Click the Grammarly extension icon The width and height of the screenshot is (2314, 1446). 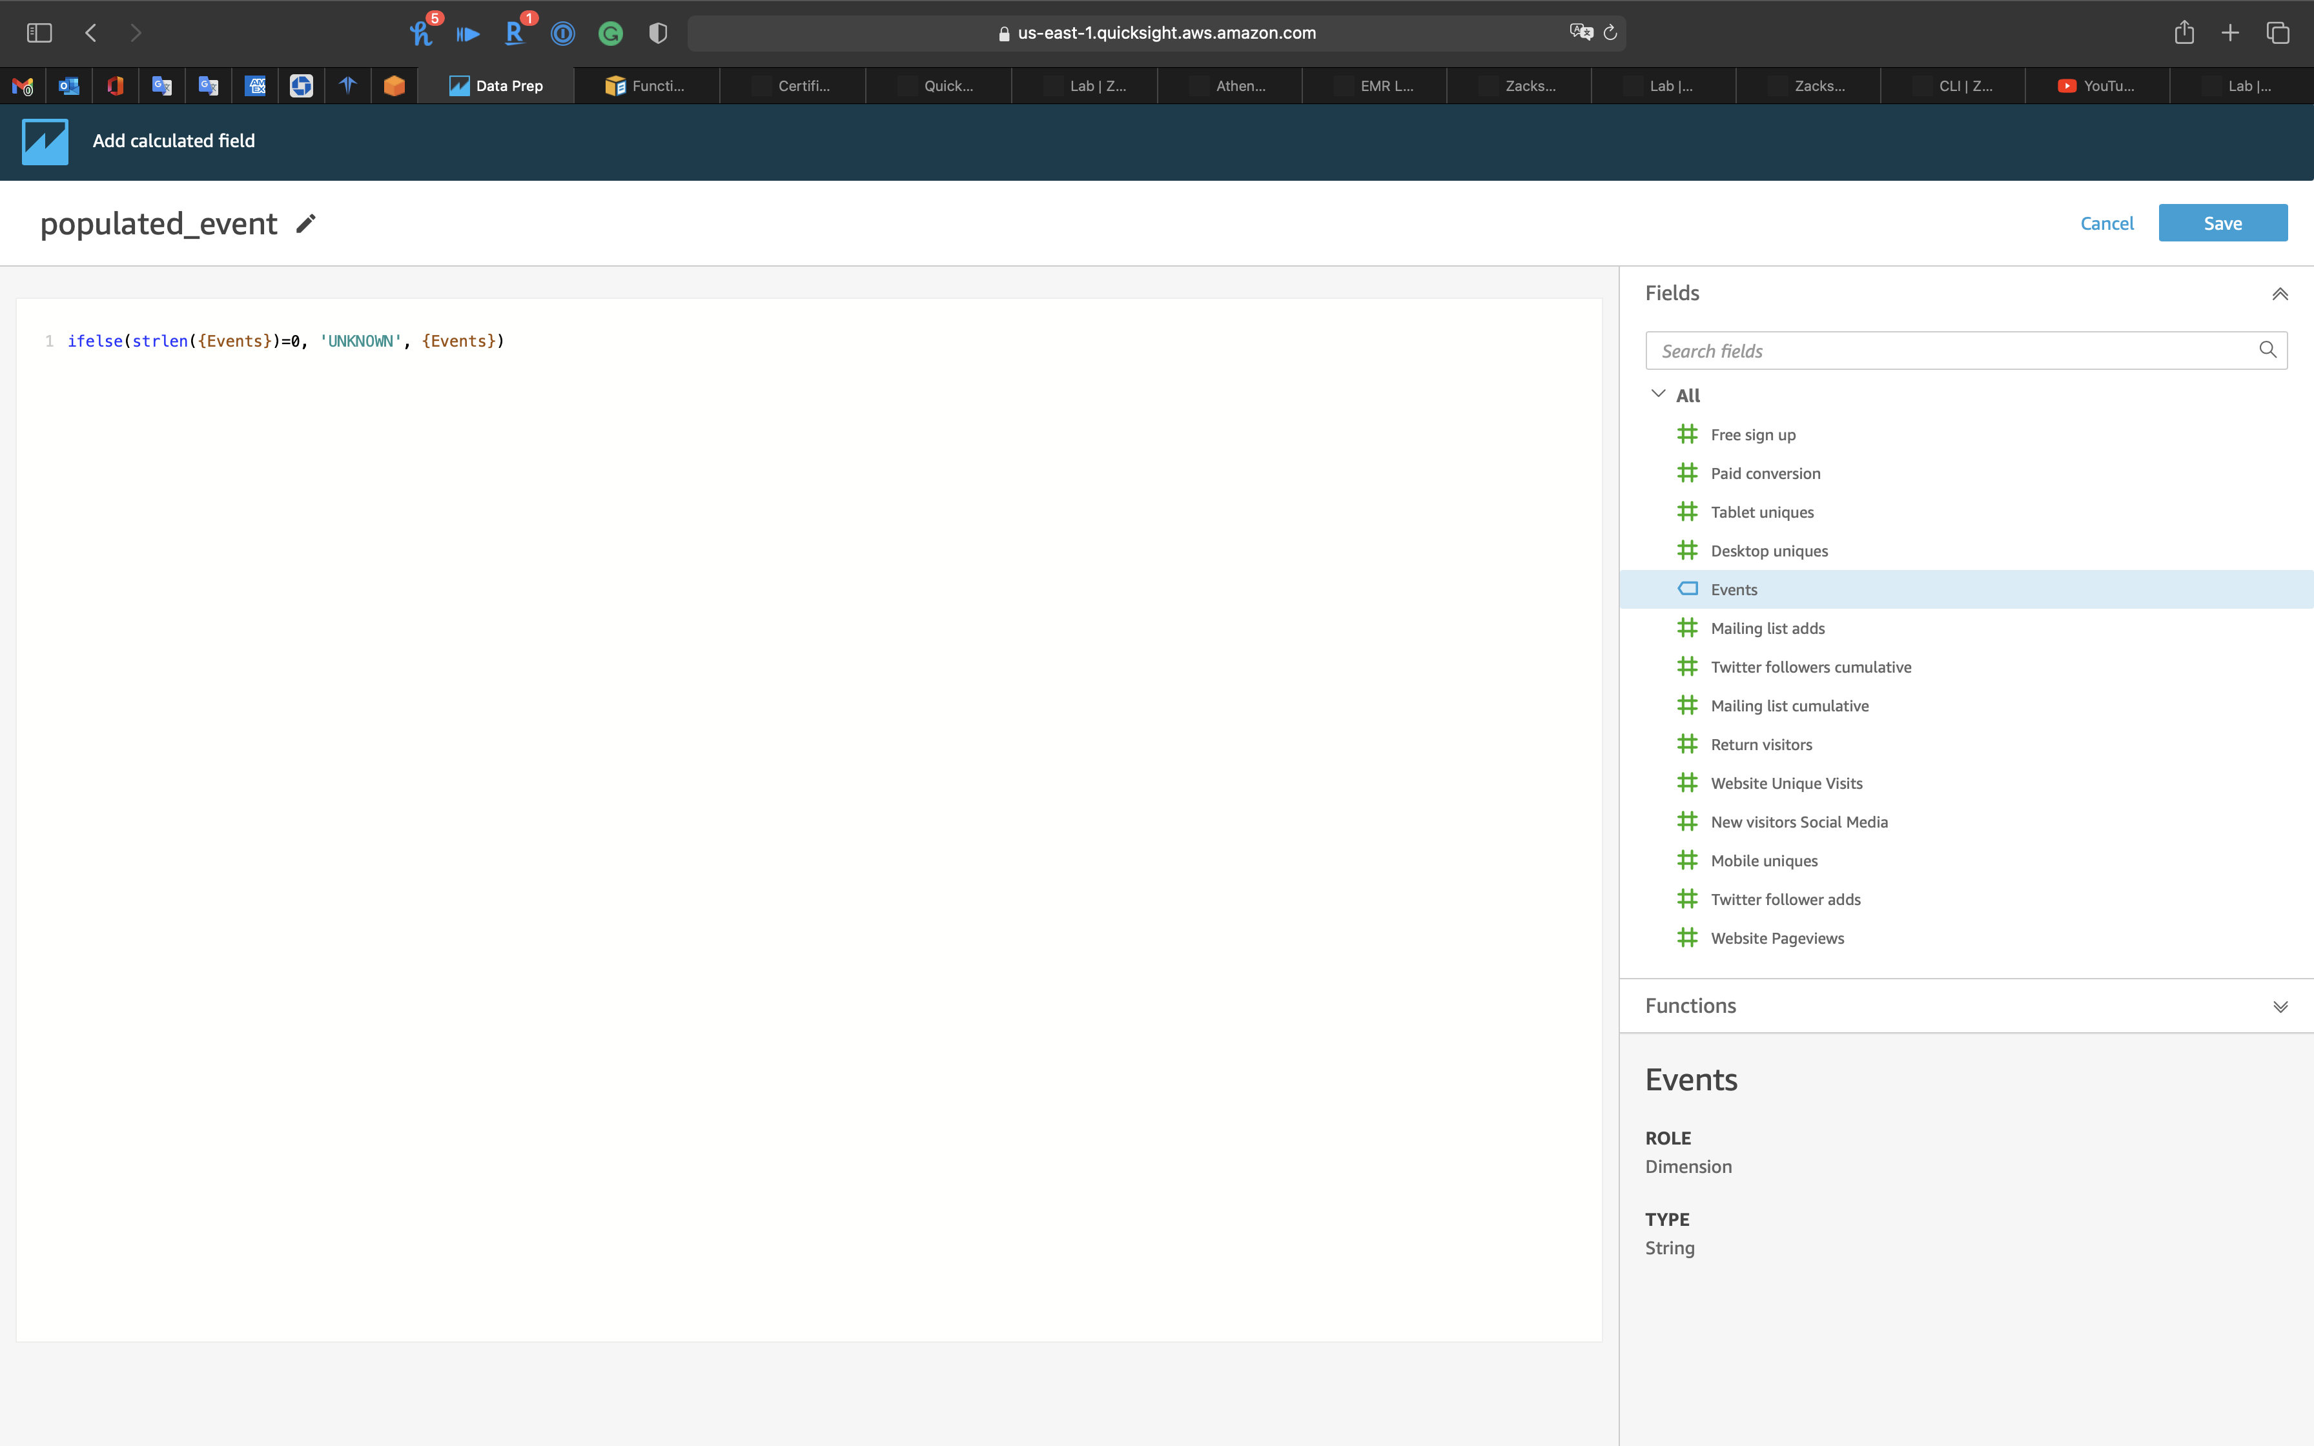coord(610,34)
